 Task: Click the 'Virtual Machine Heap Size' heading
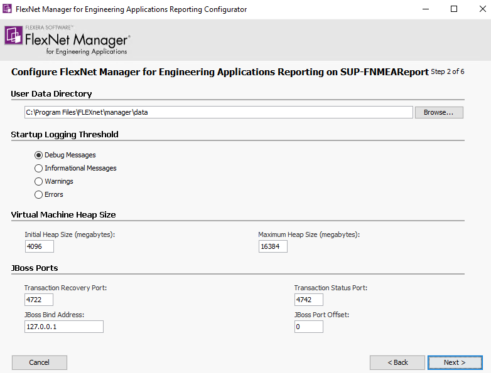[63, 215]
